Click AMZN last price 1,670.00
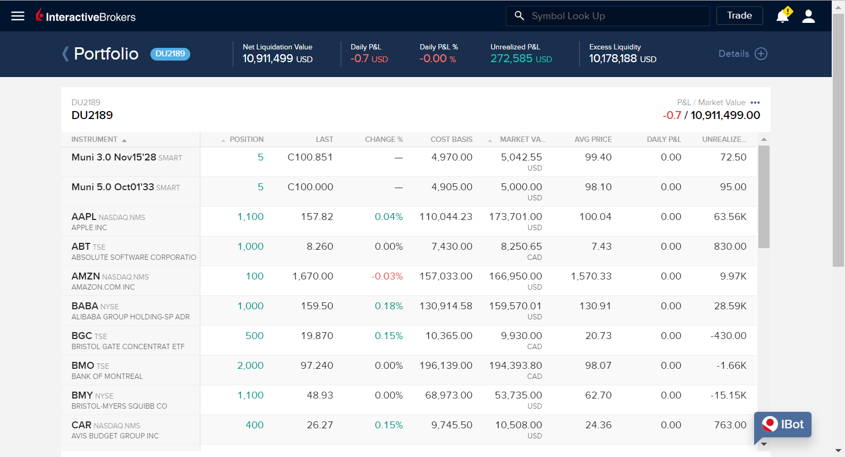The image size is (845, 457). (x=313, y=276)
